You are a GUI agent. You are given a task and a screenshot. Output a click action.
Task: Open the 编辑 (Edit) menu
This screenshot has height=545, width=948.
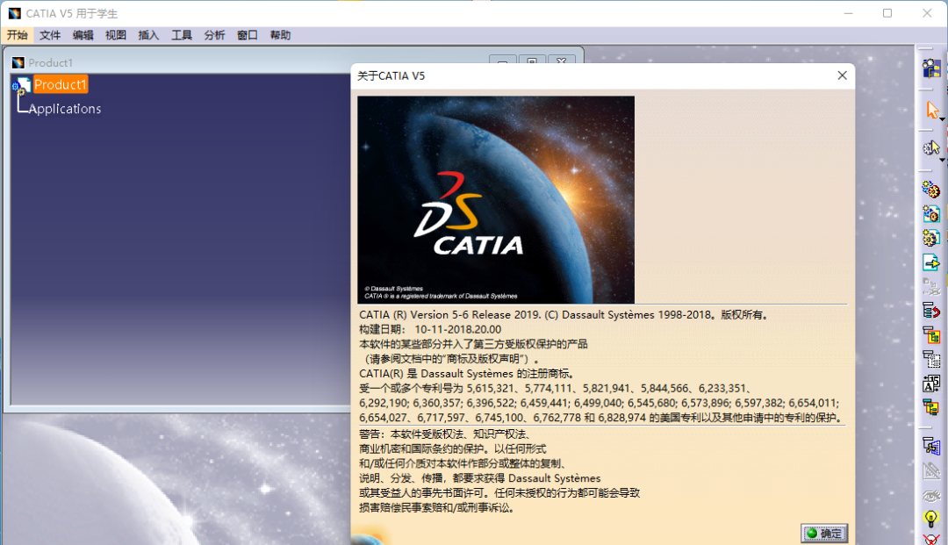click(x=83, y=35)
